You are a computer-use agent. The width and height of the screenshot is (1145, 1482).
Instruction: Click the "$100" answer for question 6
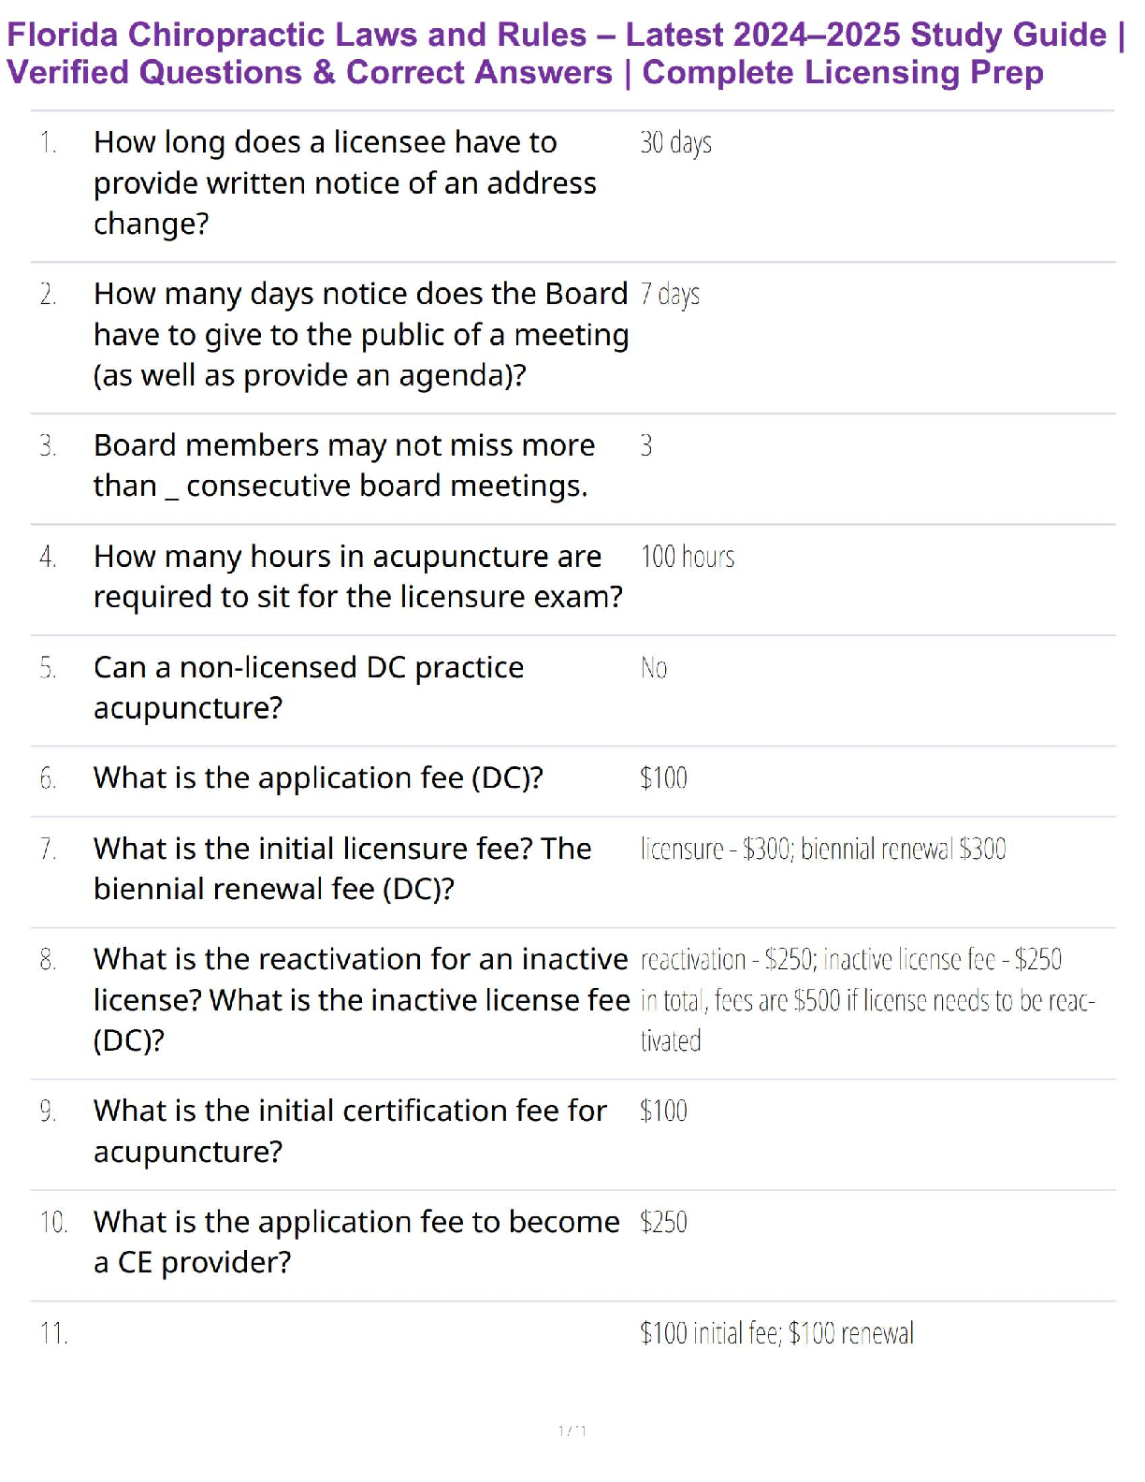tap(663, 778)
